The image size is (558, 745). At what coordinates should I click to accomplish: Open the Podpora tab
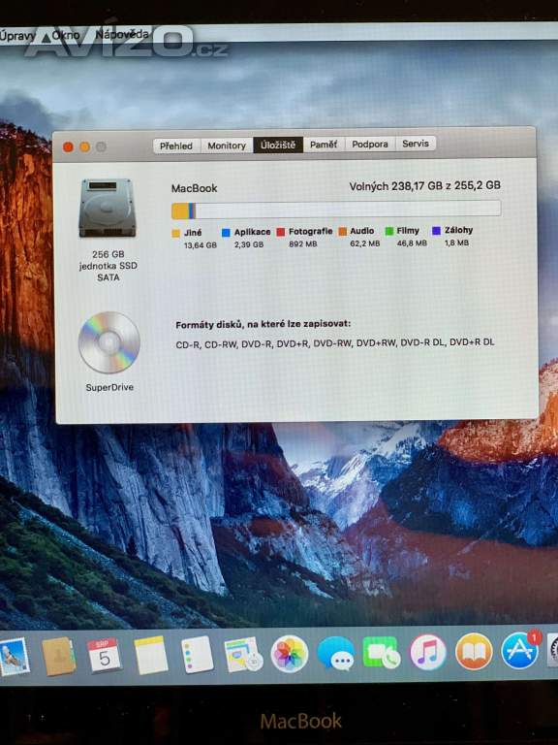coord(370,144)
